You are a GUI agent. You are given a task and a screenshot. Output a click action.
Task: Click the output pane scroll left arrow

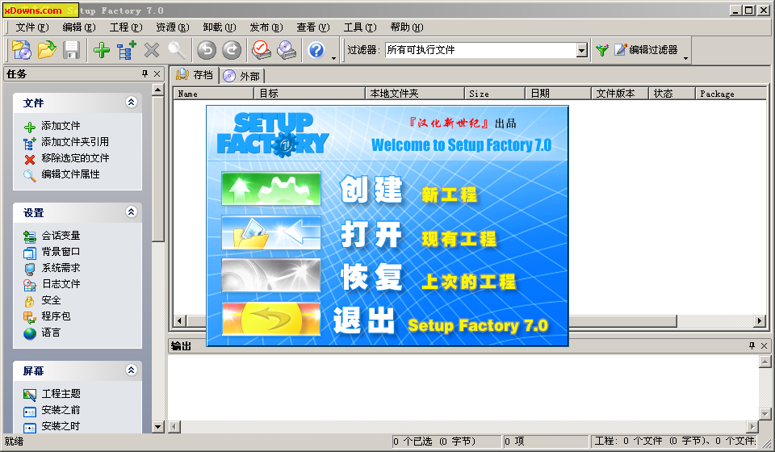click(174, 426)
